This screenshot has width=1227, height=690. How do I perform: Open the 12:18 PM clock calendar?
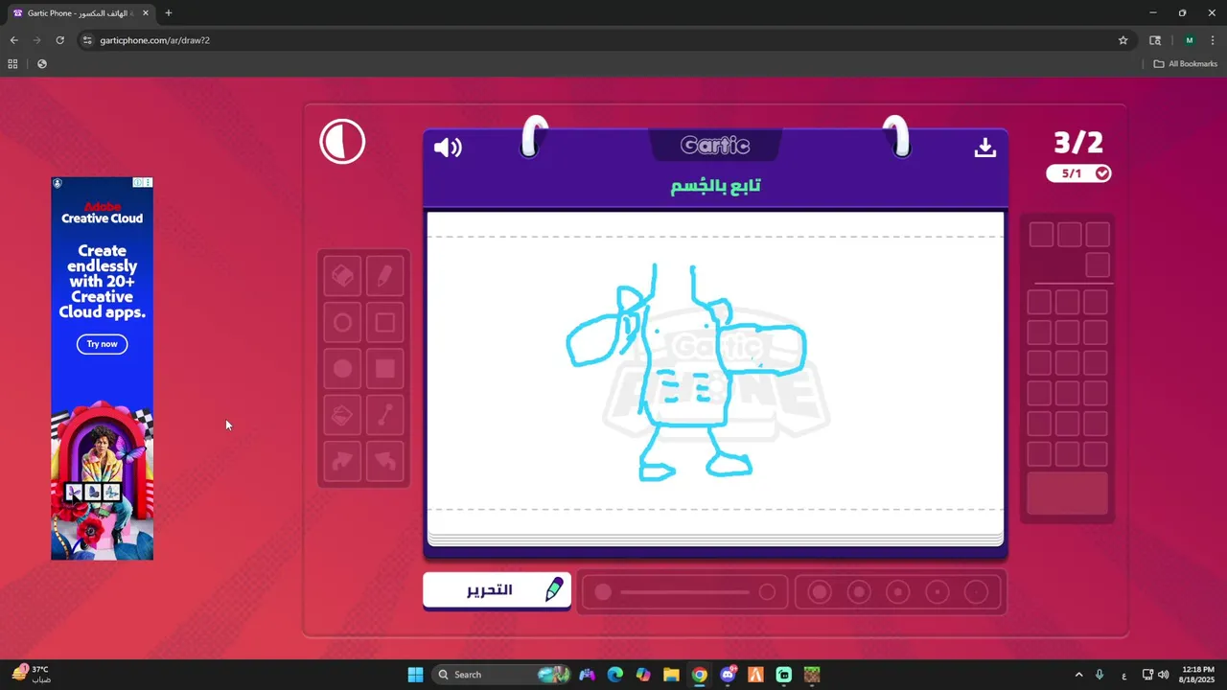[1198, 675]
